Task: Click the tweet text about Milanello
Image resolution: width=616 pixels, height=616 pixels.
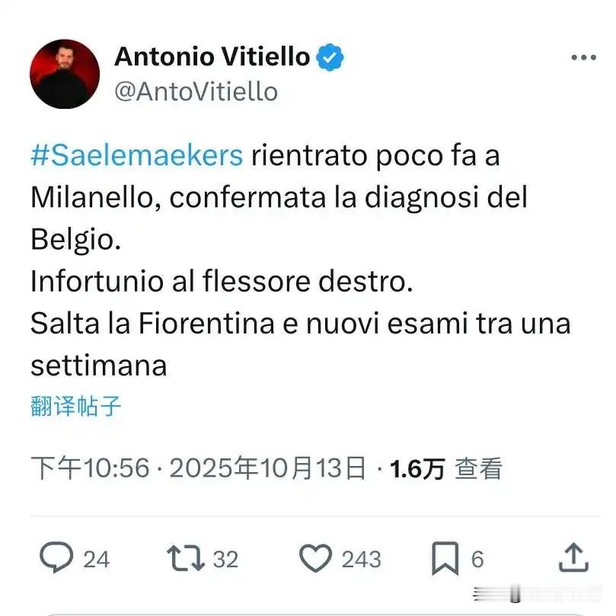Action: pos(301,260)
